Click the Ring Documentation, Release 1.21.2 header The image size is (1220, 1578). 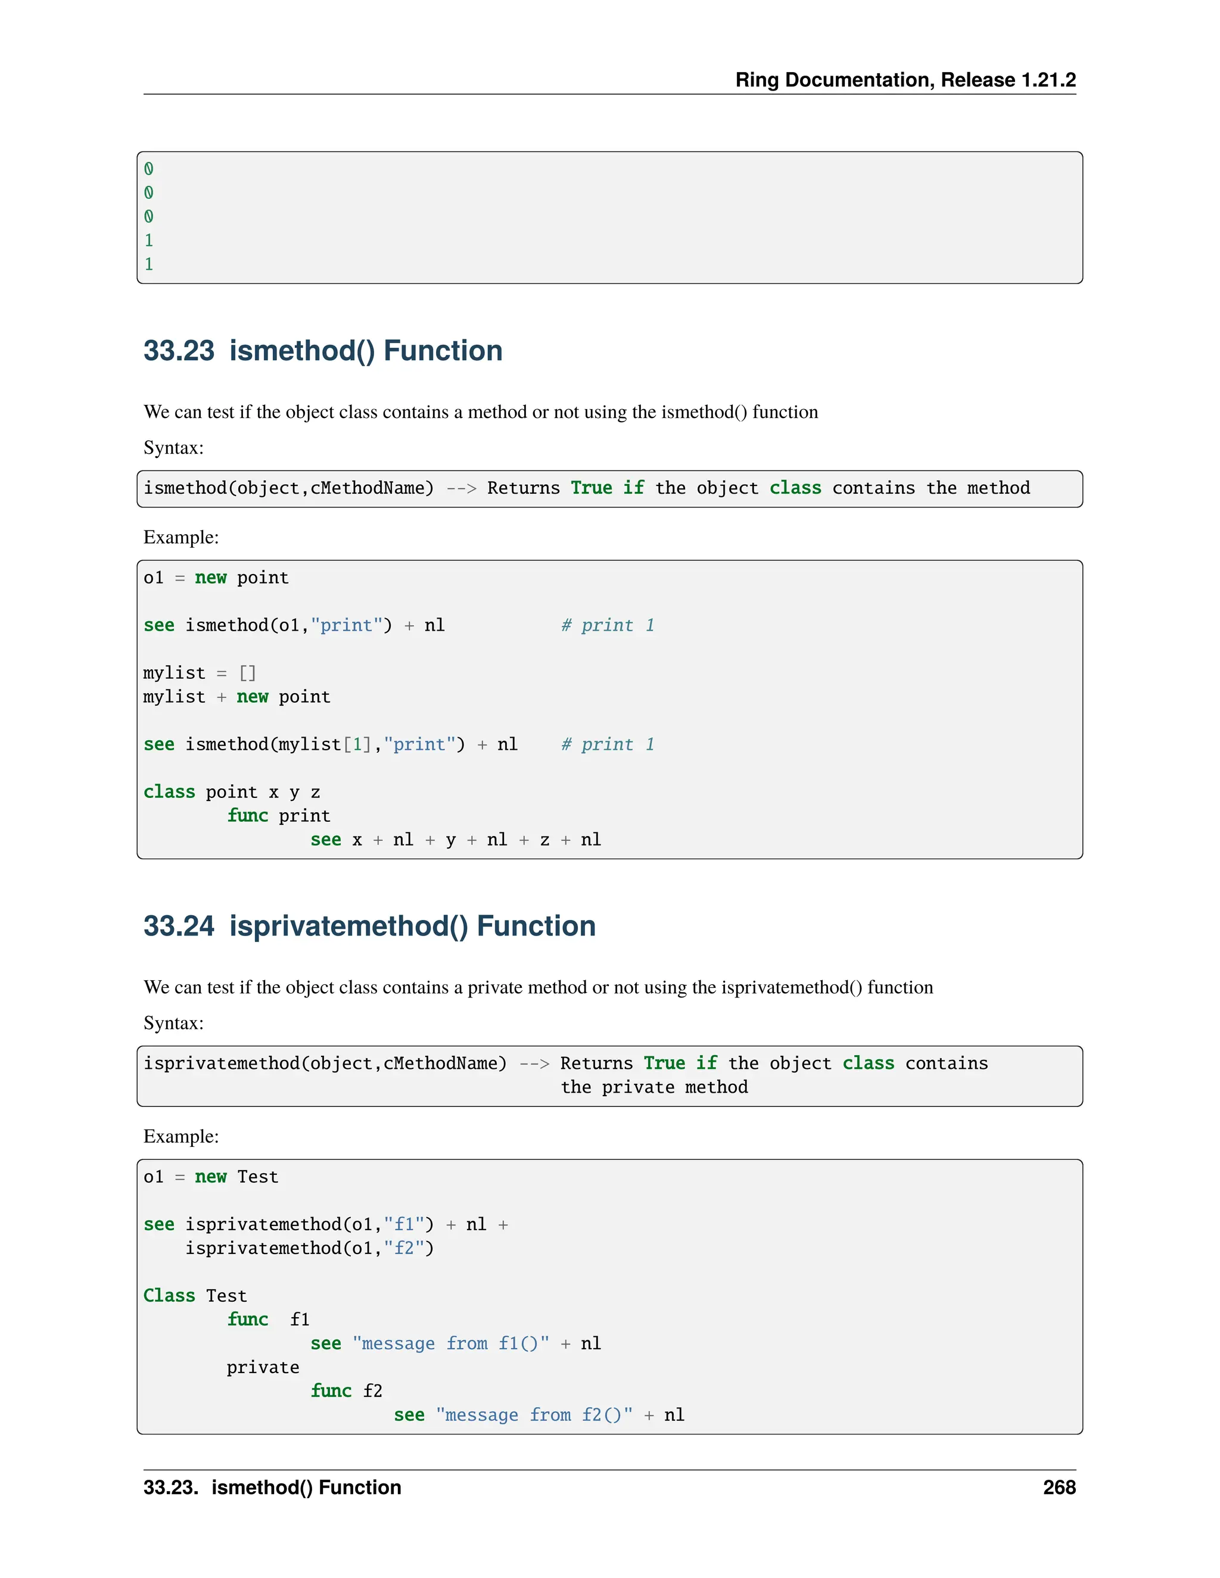(905, 79)
